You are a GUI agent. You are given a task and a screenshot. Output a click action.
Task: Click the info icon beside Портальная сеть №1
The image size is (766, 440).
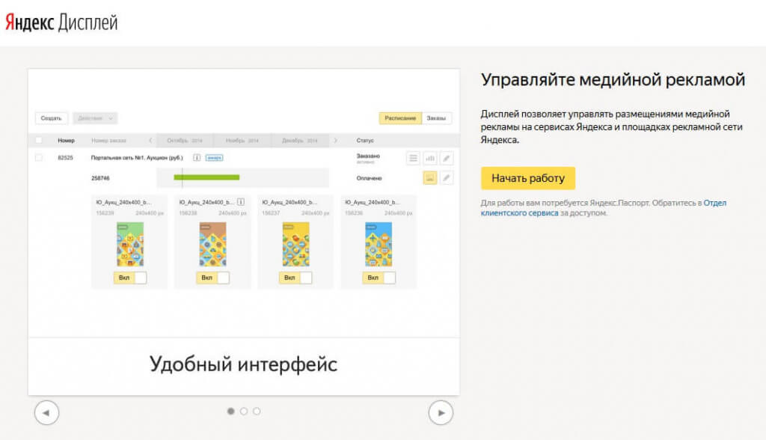point(197,158)
